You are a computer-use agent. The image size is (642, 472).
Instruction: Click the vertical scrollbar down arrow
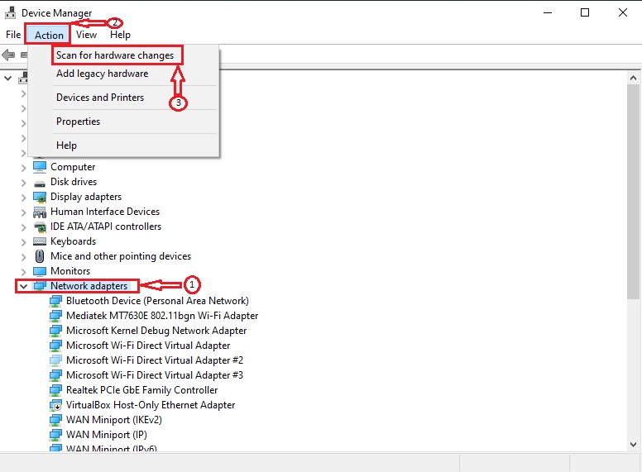635,445
